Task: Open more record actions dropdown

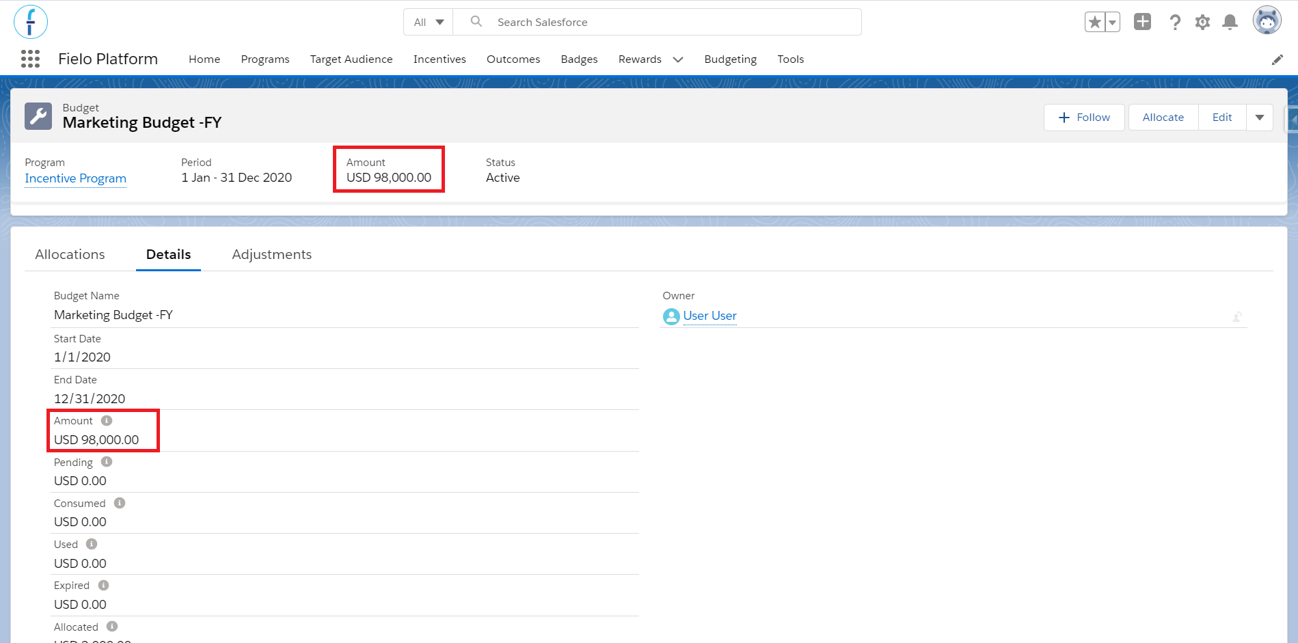Action: pyautogui.click(x=1260, y=118)
